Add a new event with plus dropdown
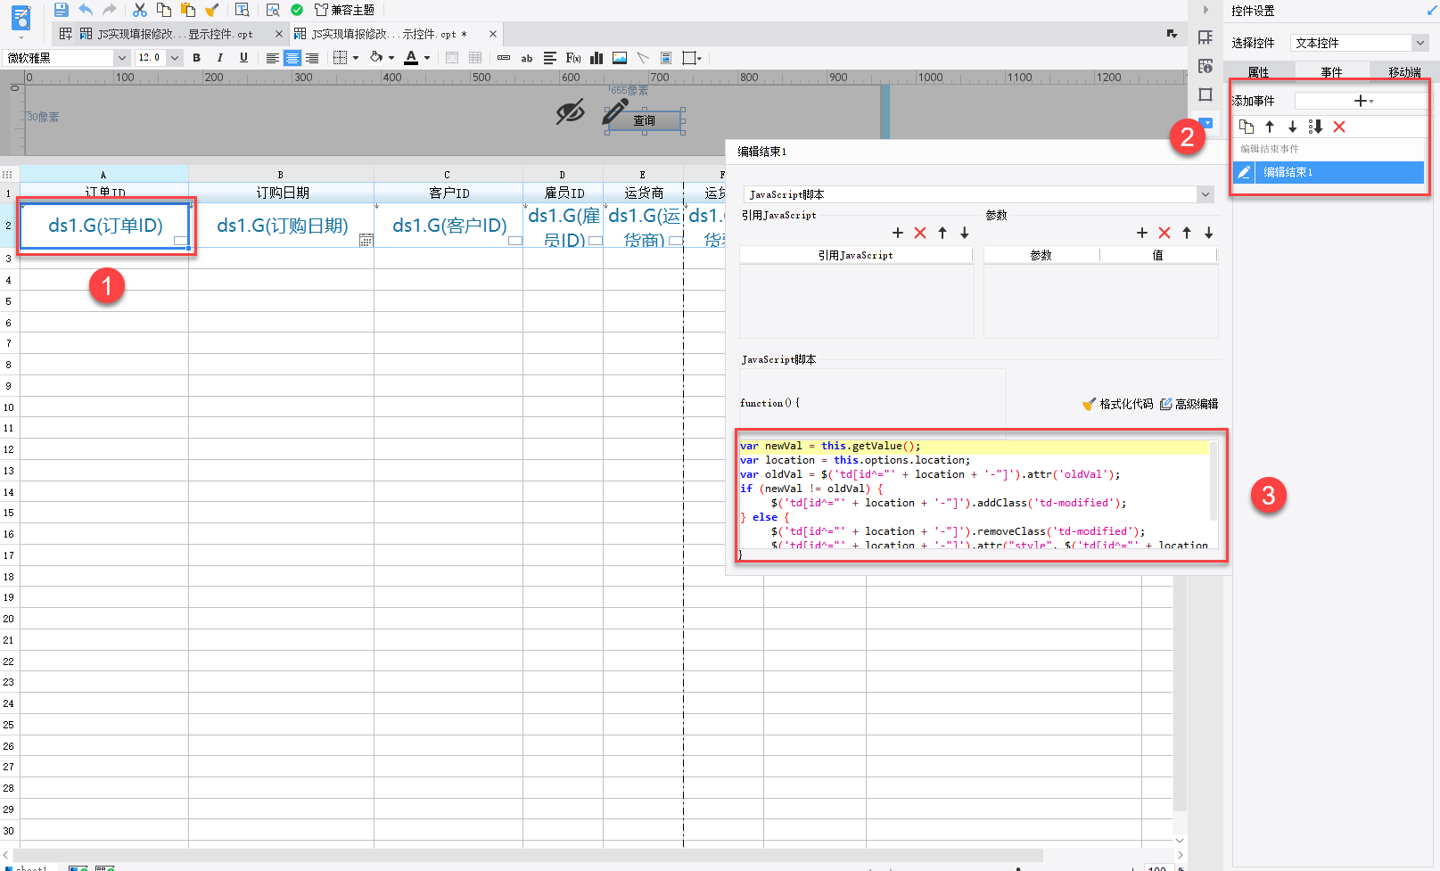 click(x=1363, y=101)
